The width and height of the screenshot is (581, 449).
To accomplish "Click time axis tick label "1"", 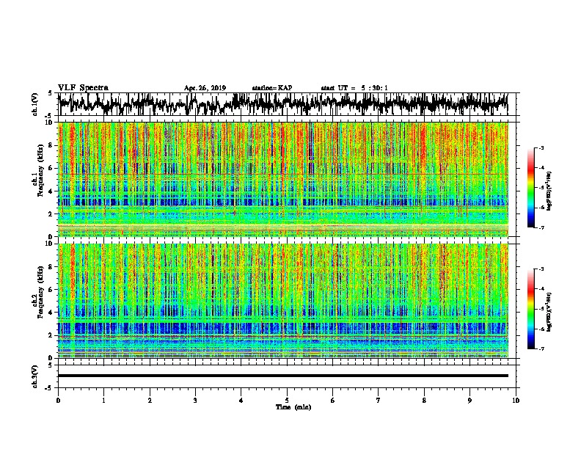I will click(104, 401).
